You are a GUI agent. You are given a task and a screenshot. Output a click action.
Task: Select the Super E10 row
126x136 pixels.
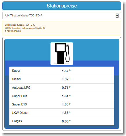click(62, 104)
